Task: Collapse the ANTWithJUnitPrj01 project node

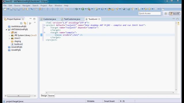Action: (6, 29)
